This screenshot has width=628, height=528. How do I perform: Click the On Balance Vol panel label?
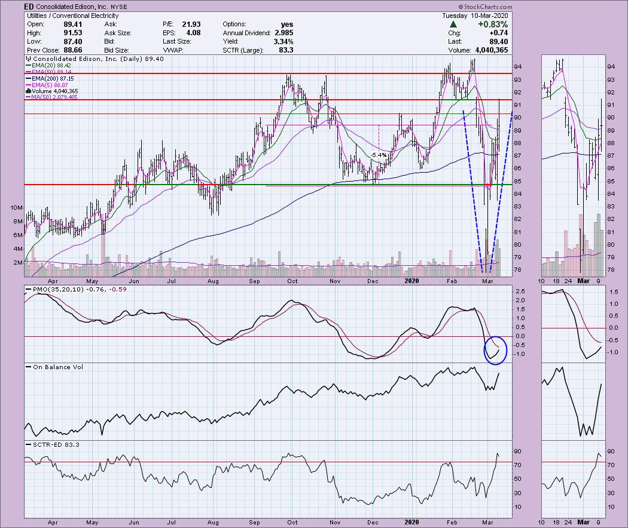(x=58, y=367)
